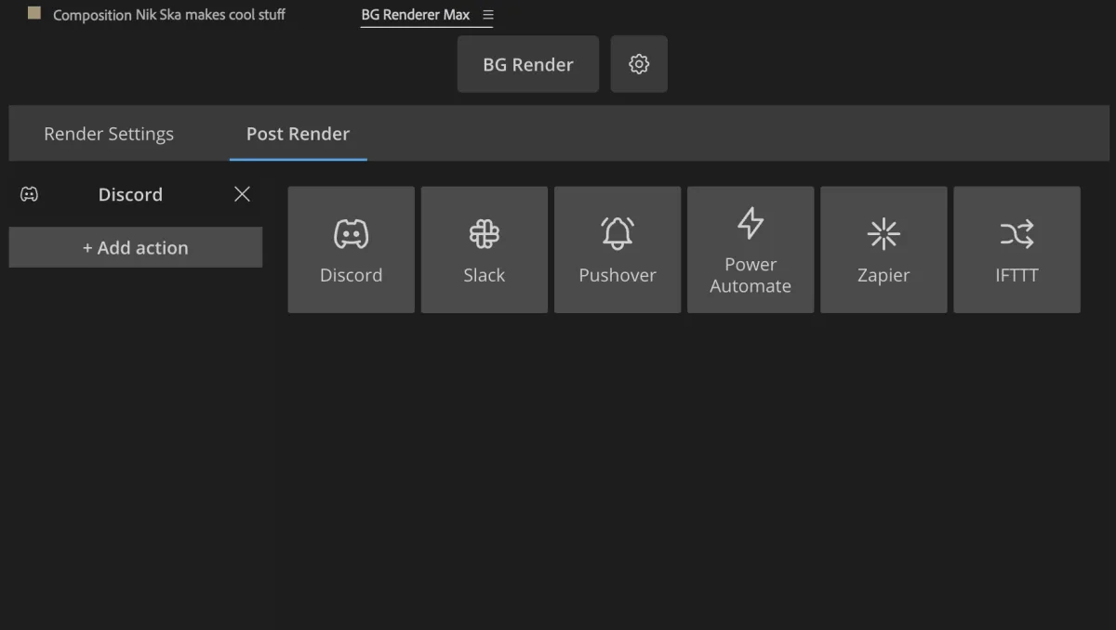
Task: Select the Post Render tab
Action: (298, 134)
